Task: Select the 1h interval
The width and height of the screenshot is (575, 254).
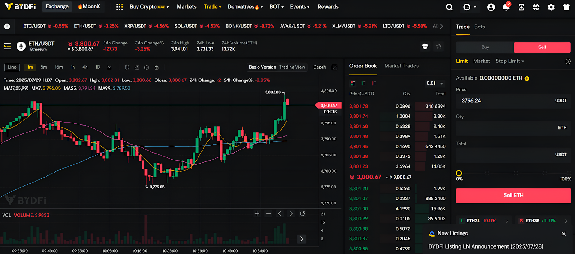Action: point(73,67)
